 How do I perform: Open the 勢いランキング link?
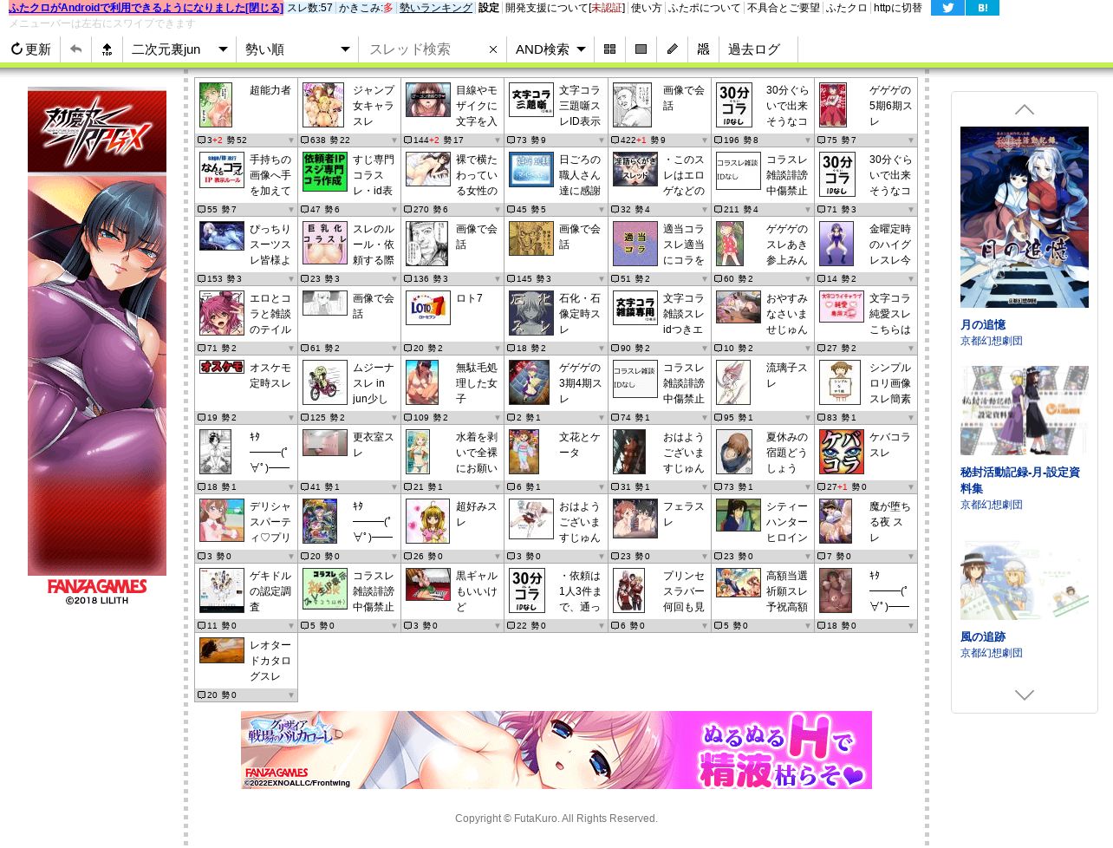tap(436, 8)
